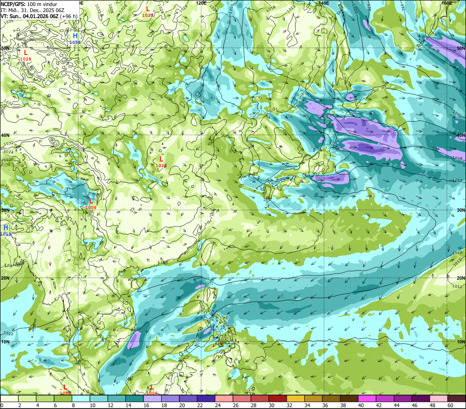Pick the 4–6 green legend swatch
The width and height of the screenshot is (466, 409).
tap(45, 398)
